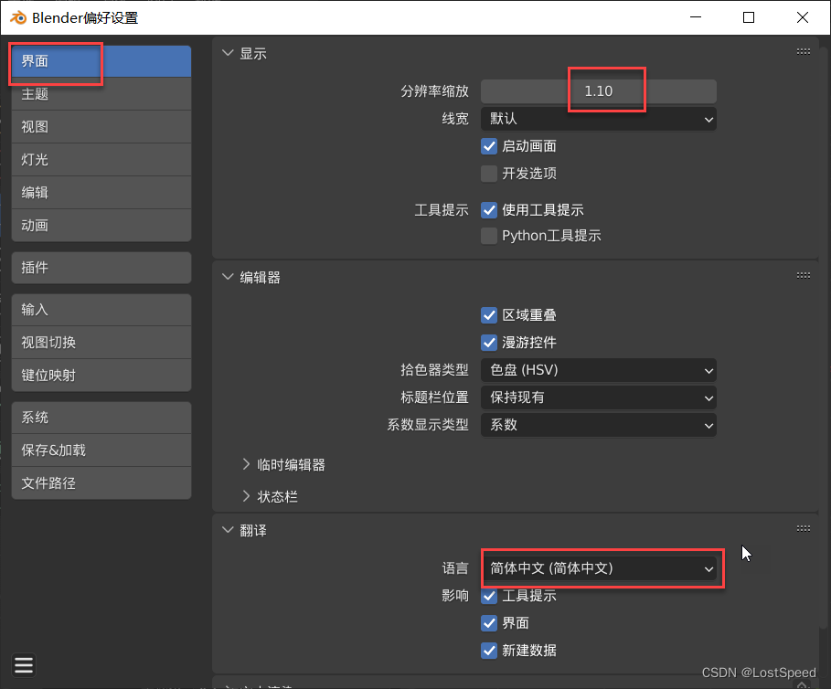The image size is (831, 689).
Task: Toggle 使用工具提示 checkbox
Action: pyautogui.click(x=489, y=210)
